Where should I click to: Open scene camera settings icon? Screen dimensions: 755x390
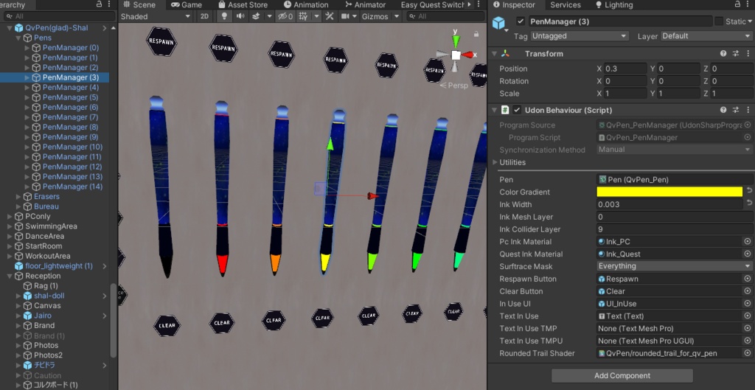tap(345, 16)
